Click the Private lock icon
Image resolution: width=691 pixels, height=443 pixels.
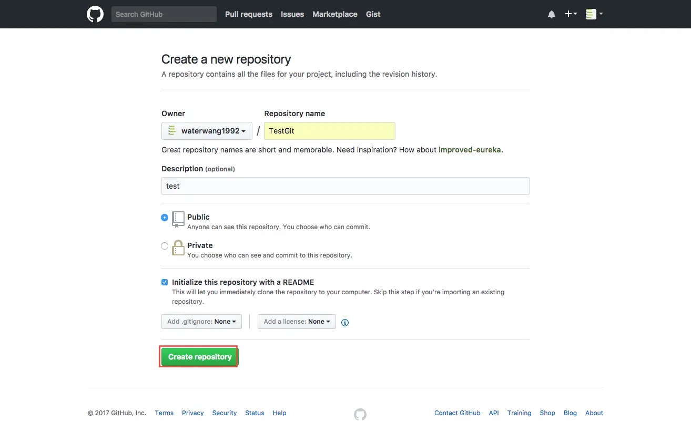[178, 248]
